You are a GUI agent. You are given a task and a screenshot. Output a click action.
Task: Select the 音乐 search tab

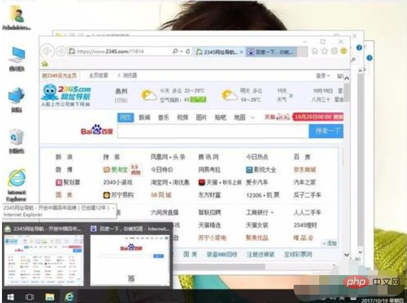164,117
